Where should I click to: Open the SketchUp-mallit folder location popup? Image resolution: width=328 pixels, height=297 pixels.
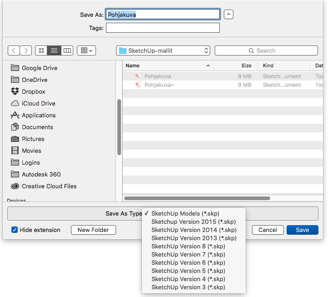(x=163, y=50)
